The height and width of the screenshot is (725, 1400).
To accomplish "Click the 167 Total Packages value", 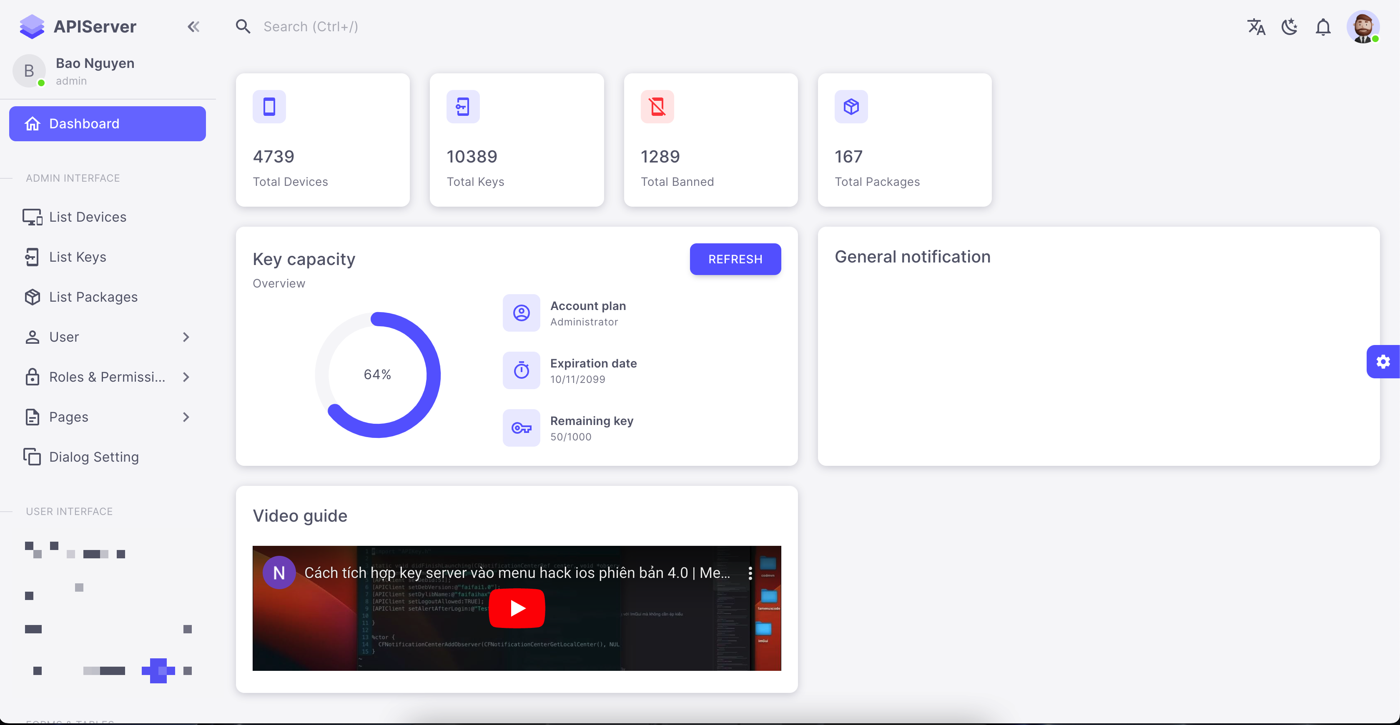I will click(x=848, y=156).
